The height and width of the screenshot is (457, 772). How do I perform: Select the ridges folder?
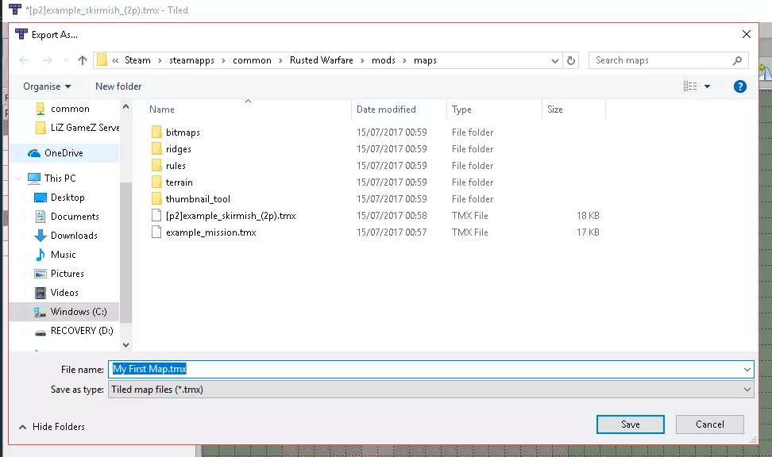pos(178,149)
